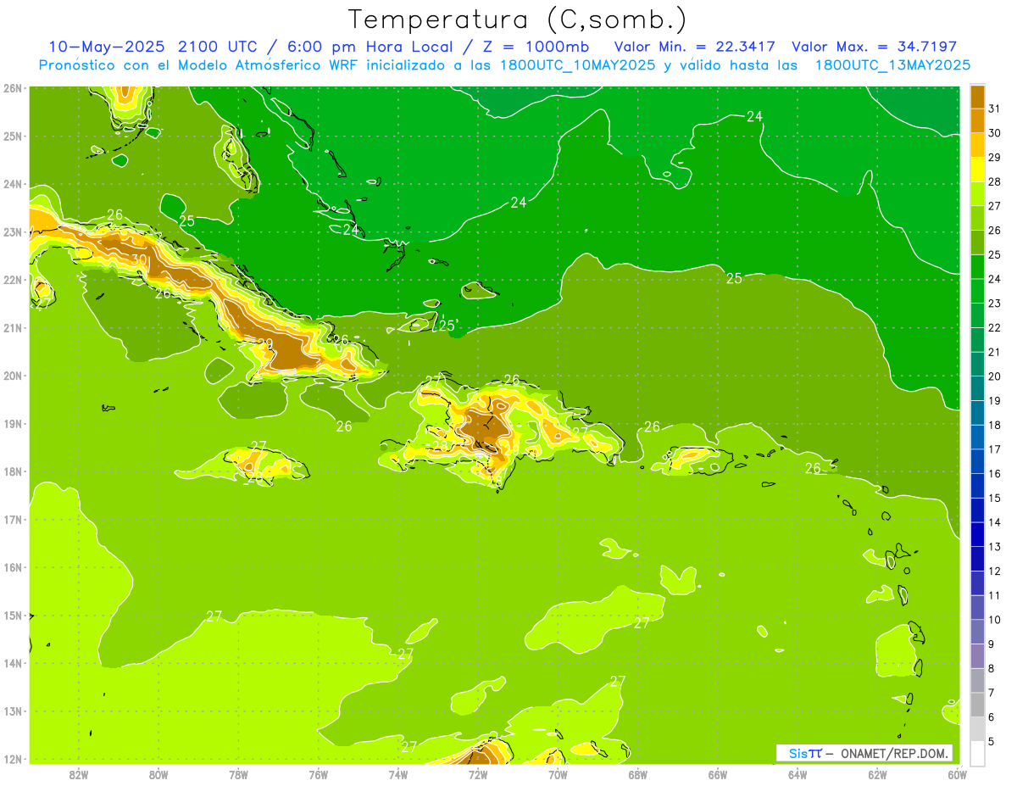Click the 13N latitude axis label

pos(13,711)
